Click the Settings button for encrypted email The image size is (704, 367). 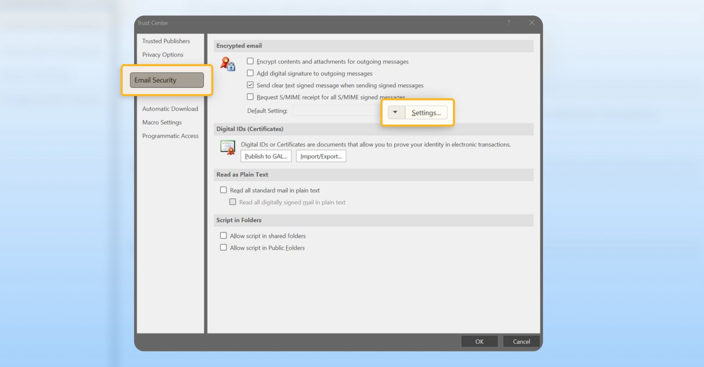click(x=425, y=112)
